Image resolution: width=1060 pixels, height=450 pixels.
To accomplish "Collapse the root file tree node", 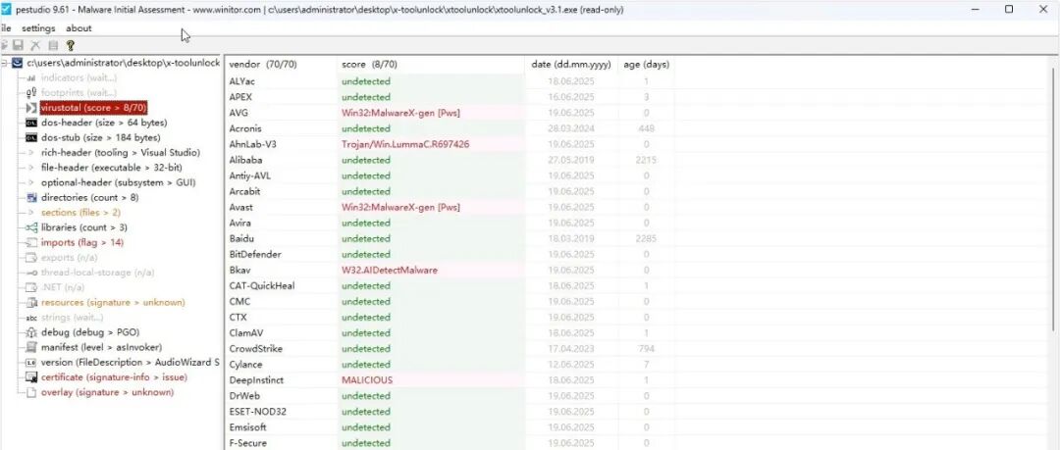I will pos(5,63).
